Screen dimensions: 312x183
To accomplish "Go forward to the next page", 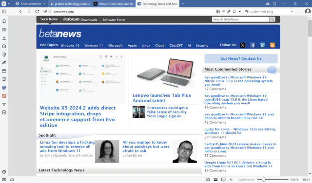I will click(x=29, y=12).
